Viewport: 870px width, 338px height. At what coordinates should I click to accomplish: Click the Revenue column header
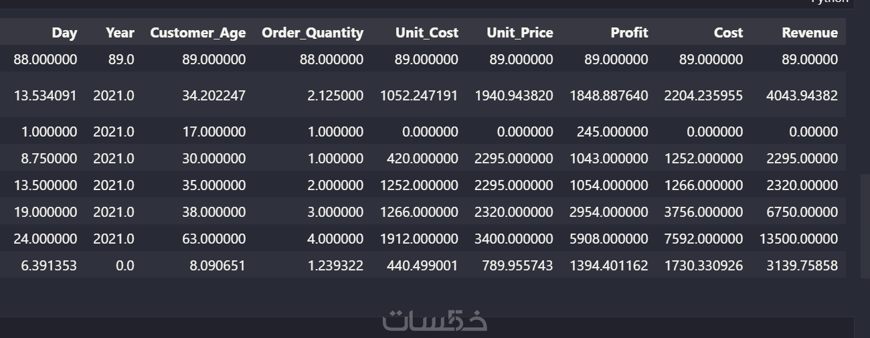click(809, 32)
